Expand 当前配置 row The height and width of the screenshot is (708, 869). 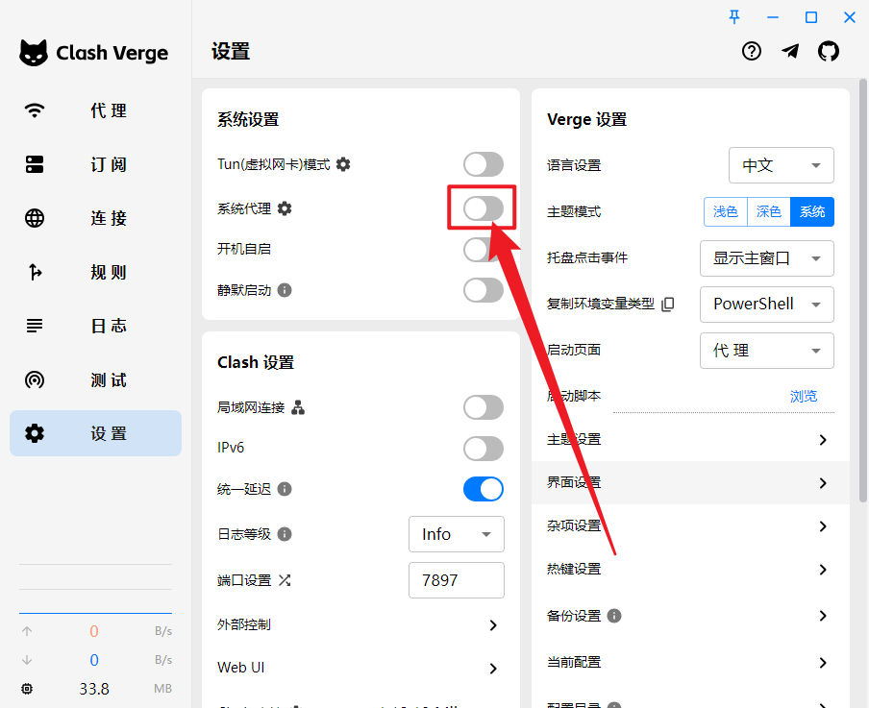pos(690,663)
